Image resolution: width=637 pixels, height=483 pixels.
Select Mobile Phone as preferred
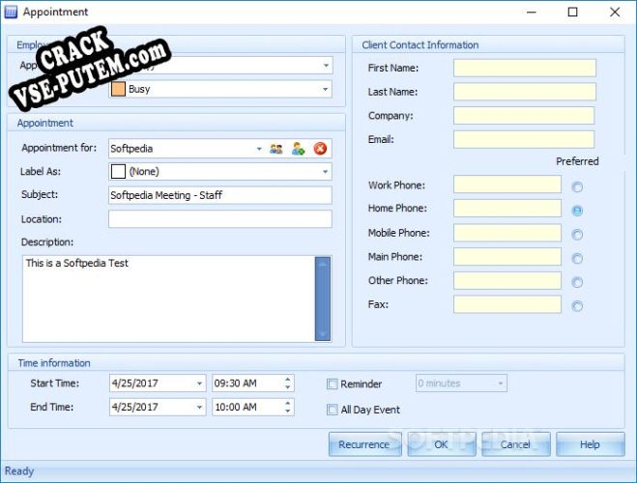pos(577,235)
